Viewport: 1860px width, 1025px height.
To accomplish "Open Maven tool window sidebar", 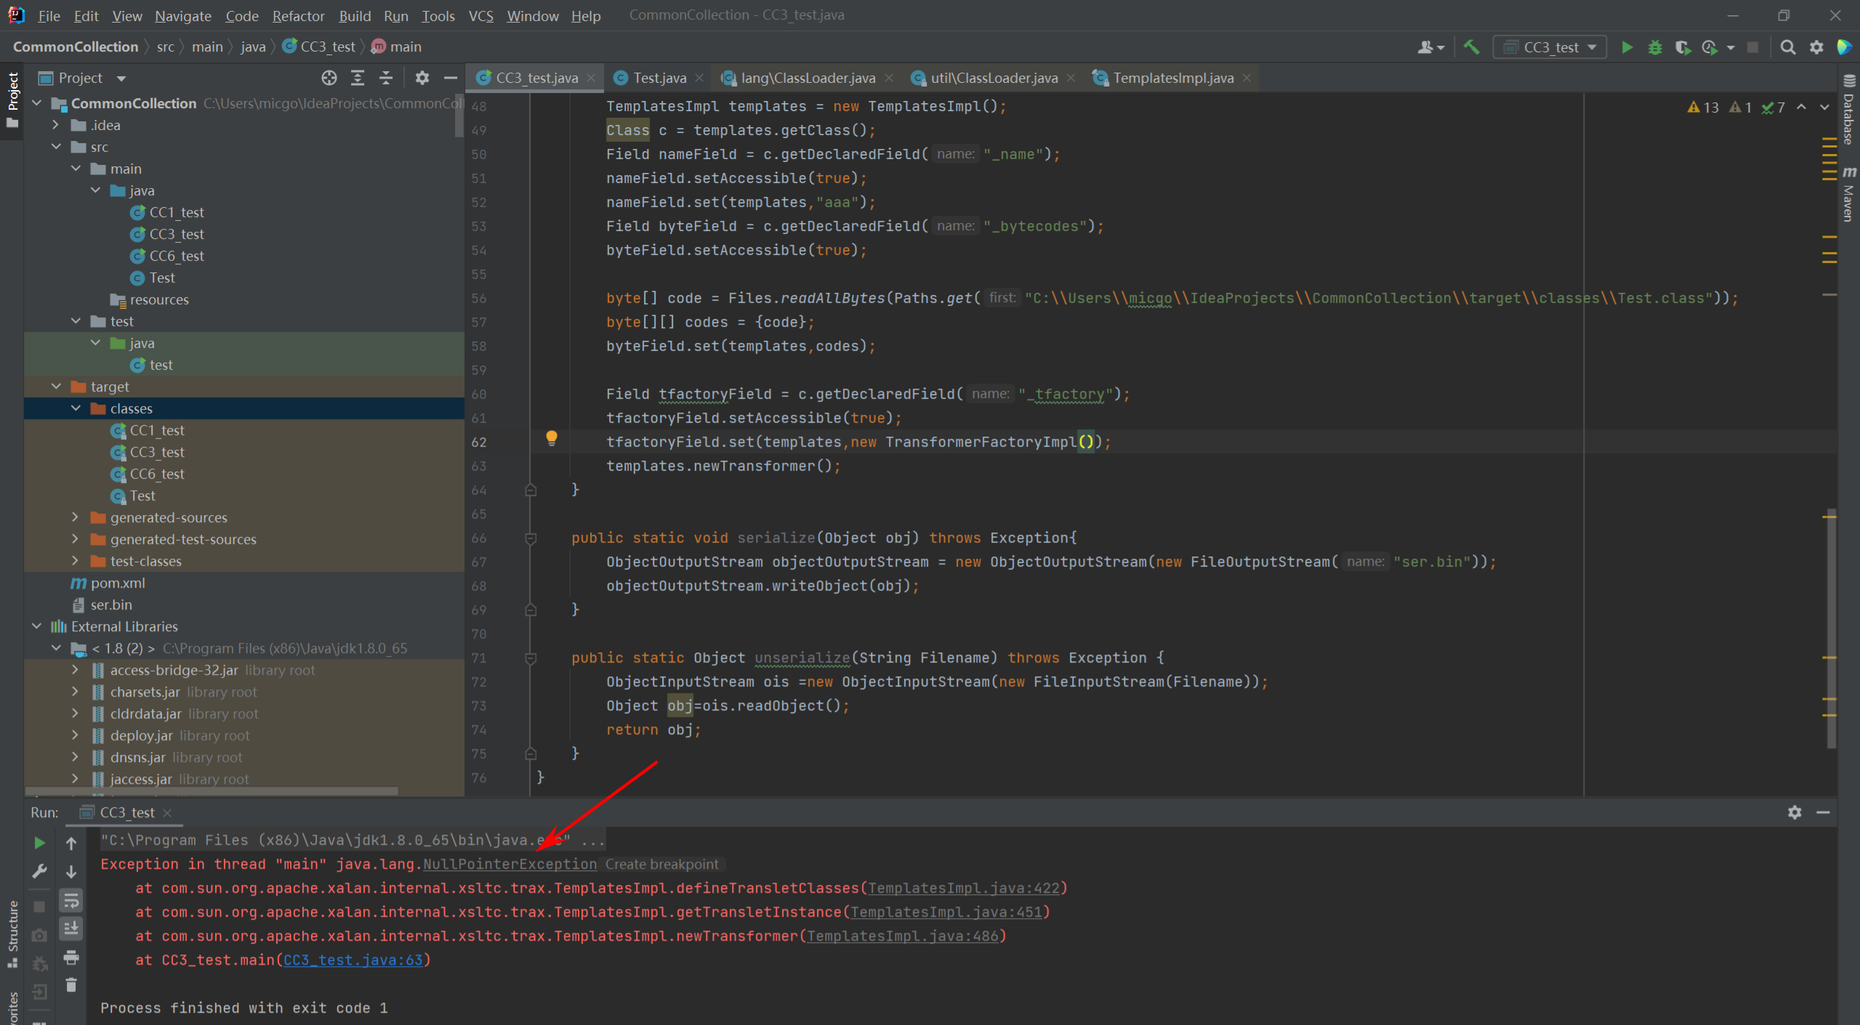I will click(x=1849, y=193).
